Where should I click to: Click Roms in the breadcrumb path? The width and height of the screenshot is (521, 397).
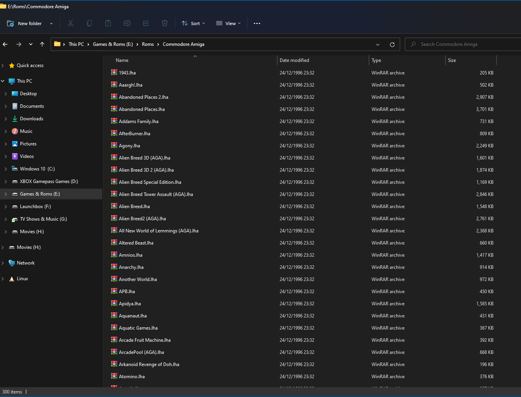click(148, 44)
